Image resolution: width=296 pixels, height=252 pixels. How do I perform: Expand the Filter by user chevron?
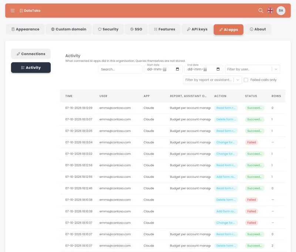(276, 69)
